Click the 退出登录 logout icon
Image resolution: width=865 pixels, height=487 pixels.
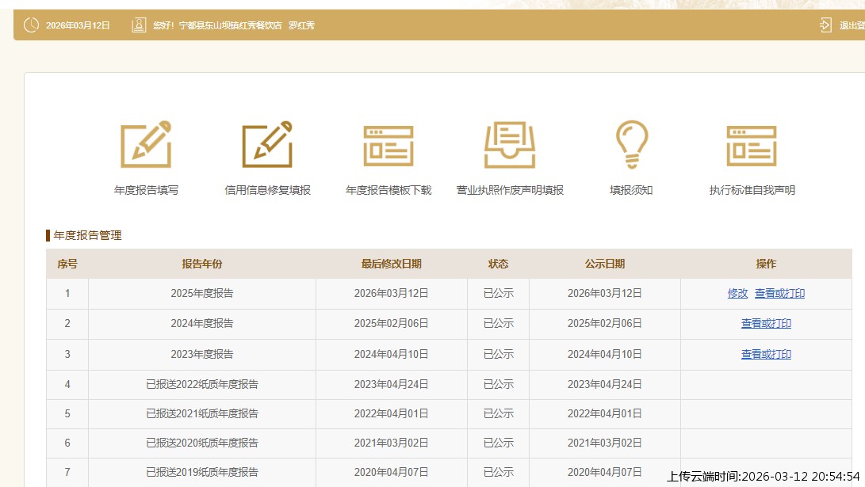(x=826, y=25)
